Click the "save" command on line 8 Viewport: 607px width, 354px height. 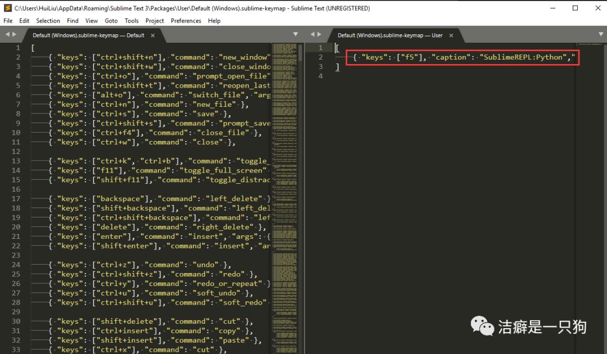click(x=205, y=114)
